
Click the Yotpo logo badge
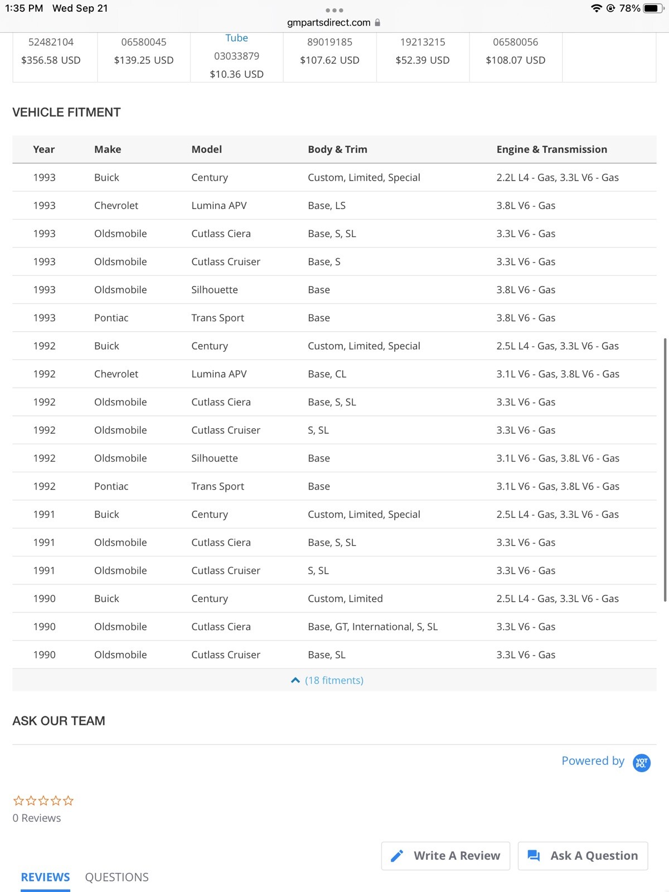pyautogui.click(x=642, y=762)
